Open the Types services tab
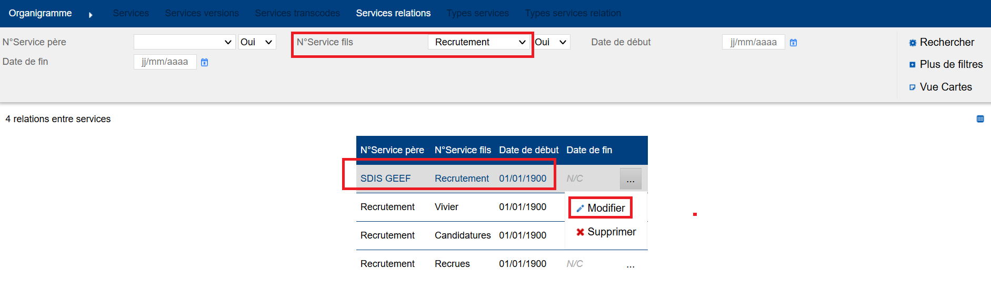The image size is (991, 297). tap(477, 13)
